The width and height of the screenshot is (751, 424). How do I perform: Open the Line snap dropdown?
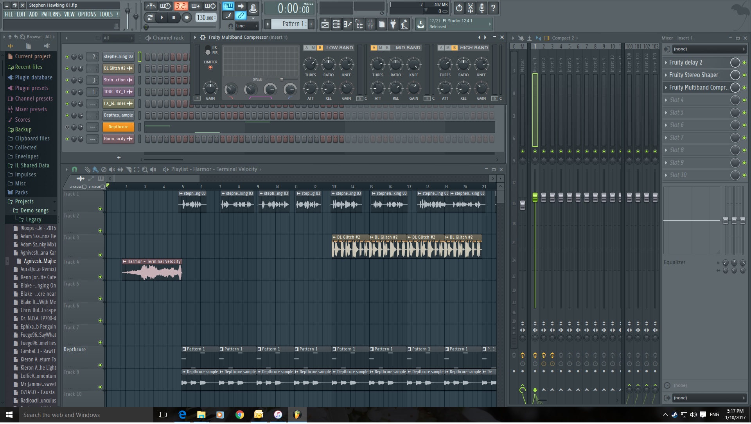click(x=247, y=26)
